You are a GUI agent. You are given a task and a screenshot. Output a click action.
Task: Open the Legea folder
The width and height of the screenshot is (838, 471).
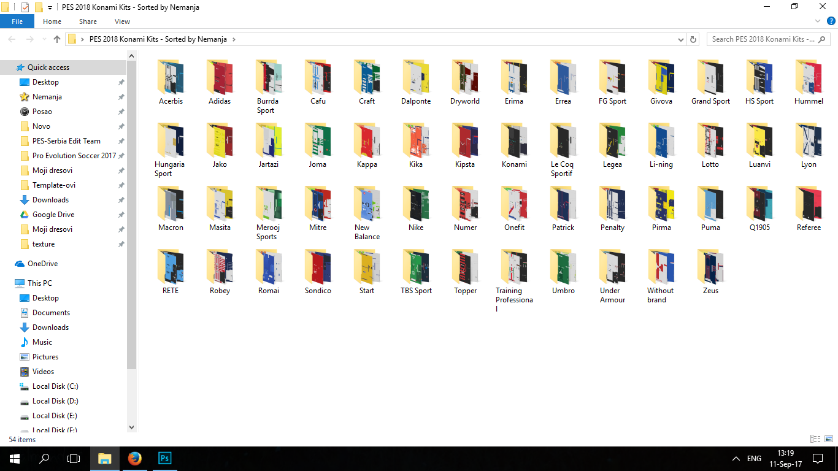click(x=612, y=146)
